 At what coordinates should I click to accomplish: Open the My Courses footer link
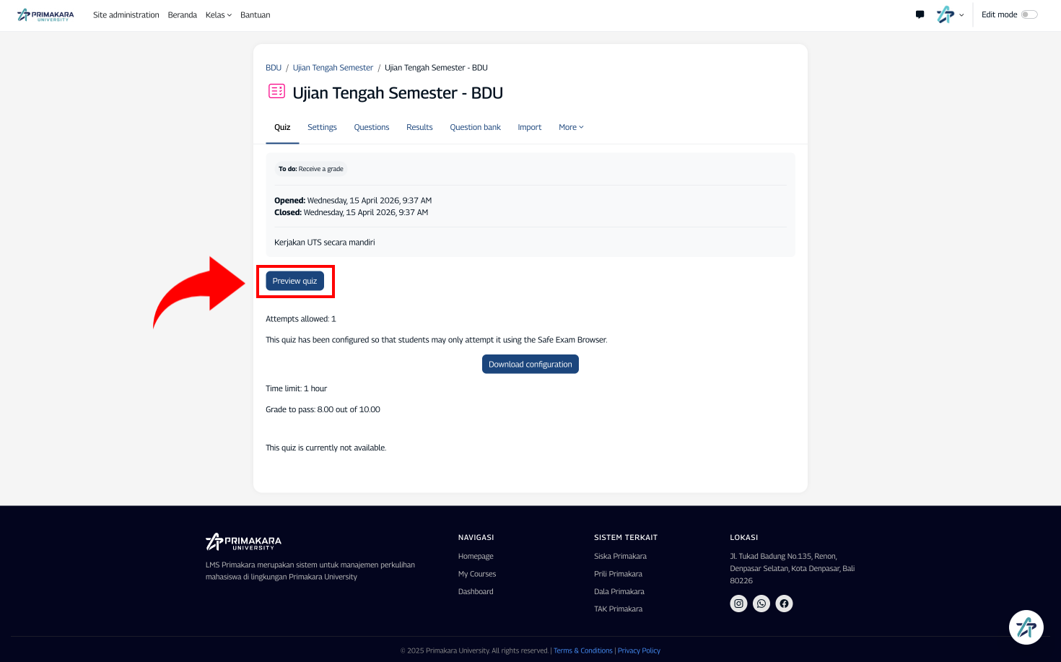point(477,574)
